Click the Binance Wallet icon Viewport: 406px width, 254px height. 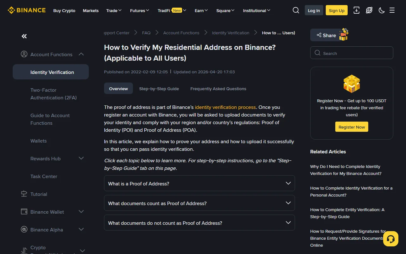24,212
